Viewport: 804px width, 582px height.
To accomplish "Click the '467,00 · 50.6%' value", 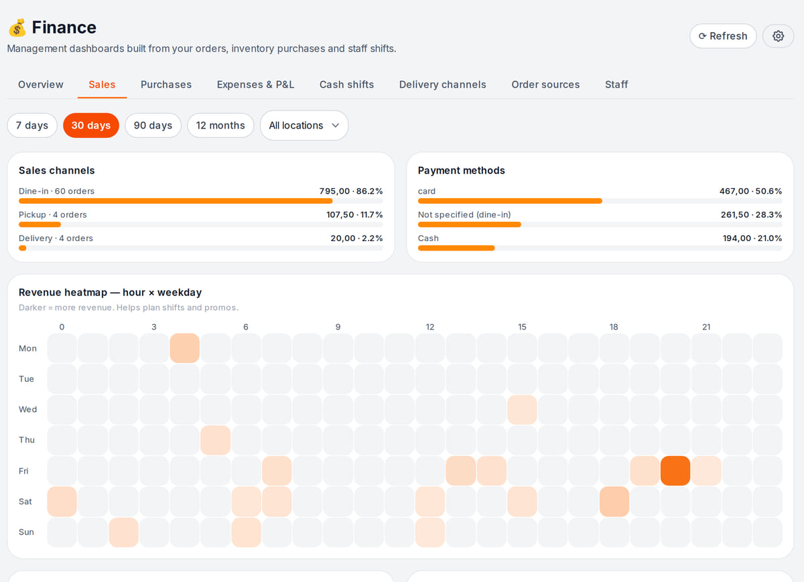I will click(x=750, y=191).
